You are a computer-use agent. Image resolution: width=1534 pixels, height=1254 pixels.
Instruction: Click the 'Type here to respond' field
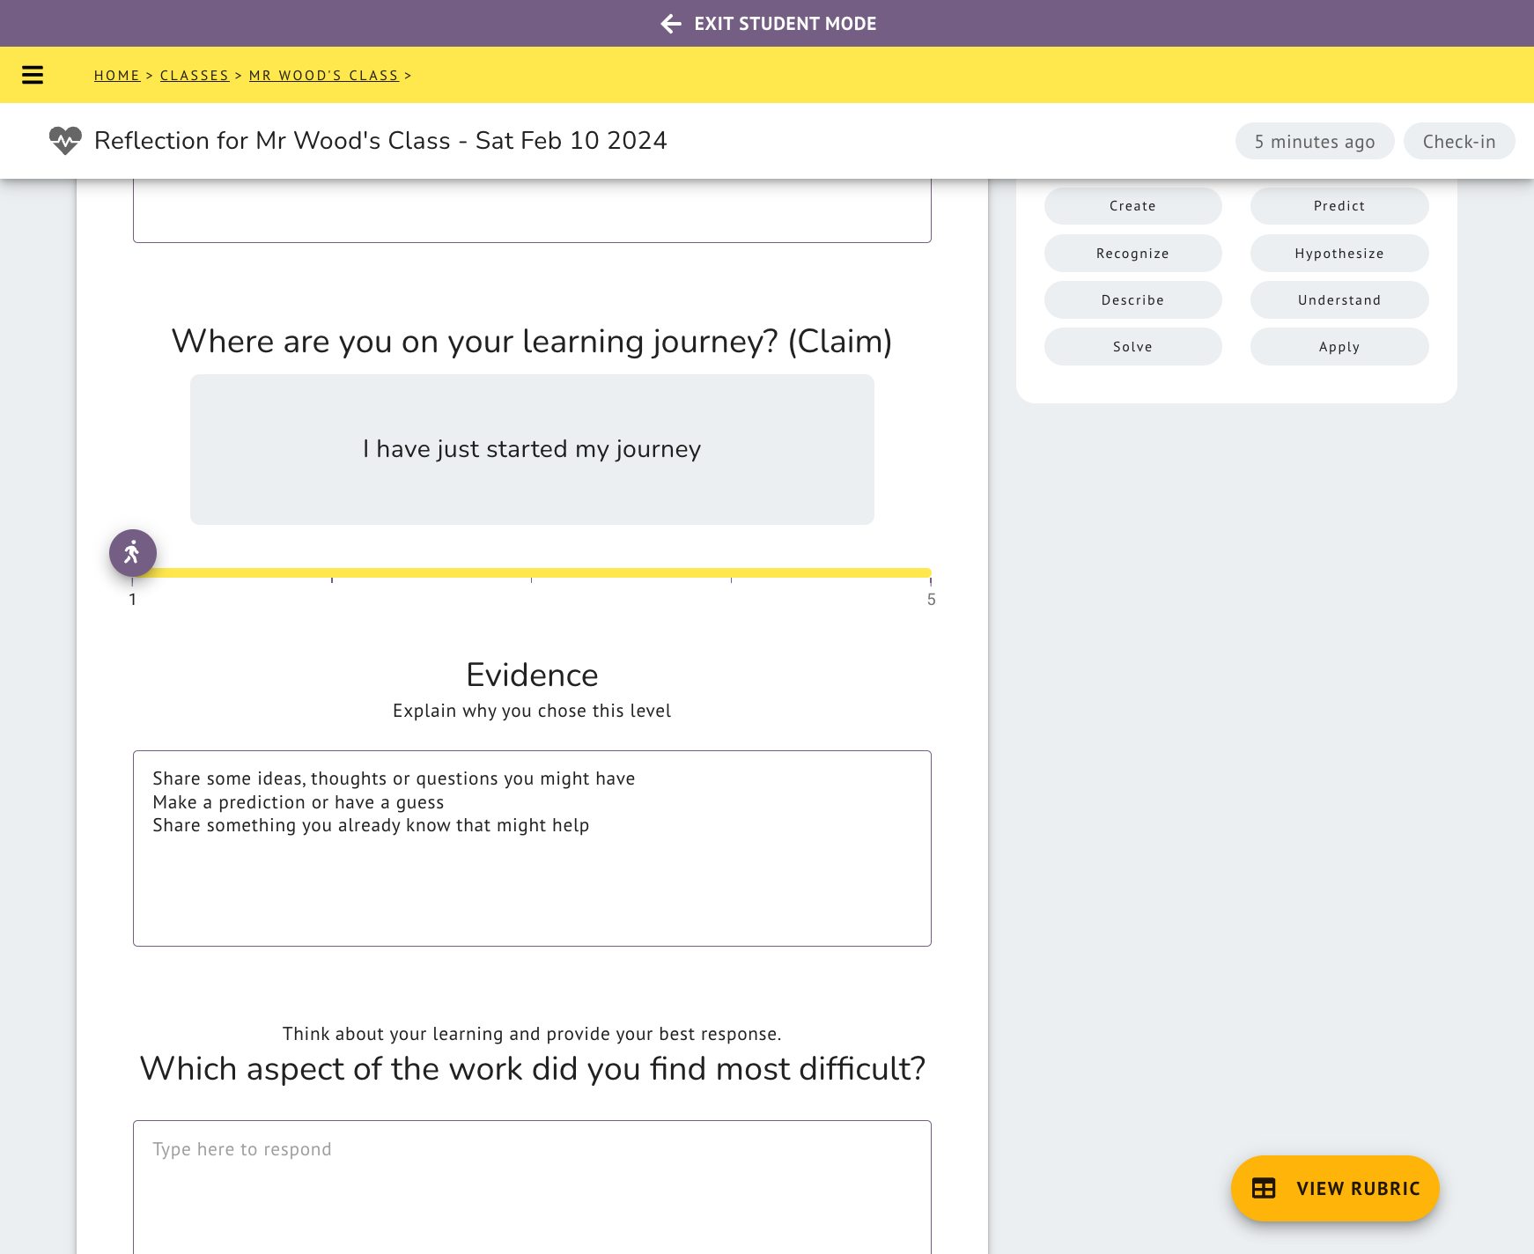click(532, 1187)
